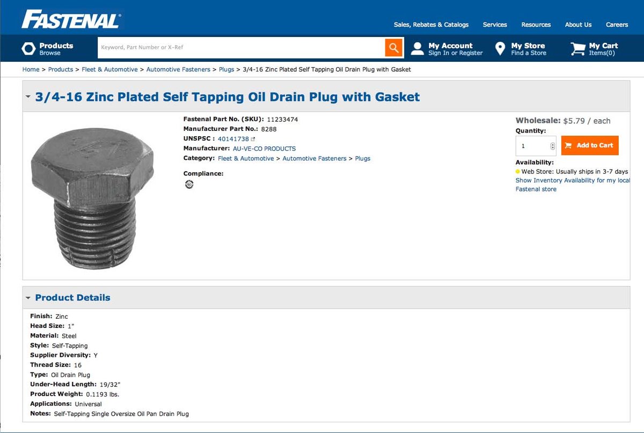Click the orange search magnifier icon
Screen dimensions: 644x433
click(393, 48)
